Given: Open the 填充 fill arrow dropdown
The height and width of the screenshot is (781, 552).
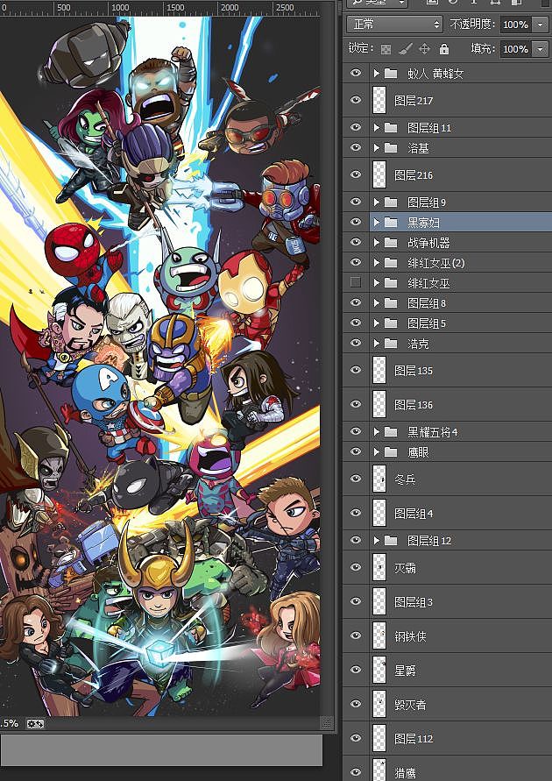Looking at the screenshot, I should tap(540, 49).
